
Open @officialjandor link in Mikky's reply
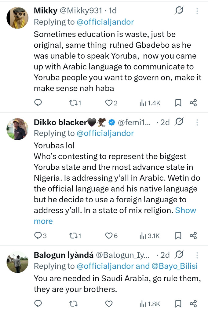tap(105, 22)
